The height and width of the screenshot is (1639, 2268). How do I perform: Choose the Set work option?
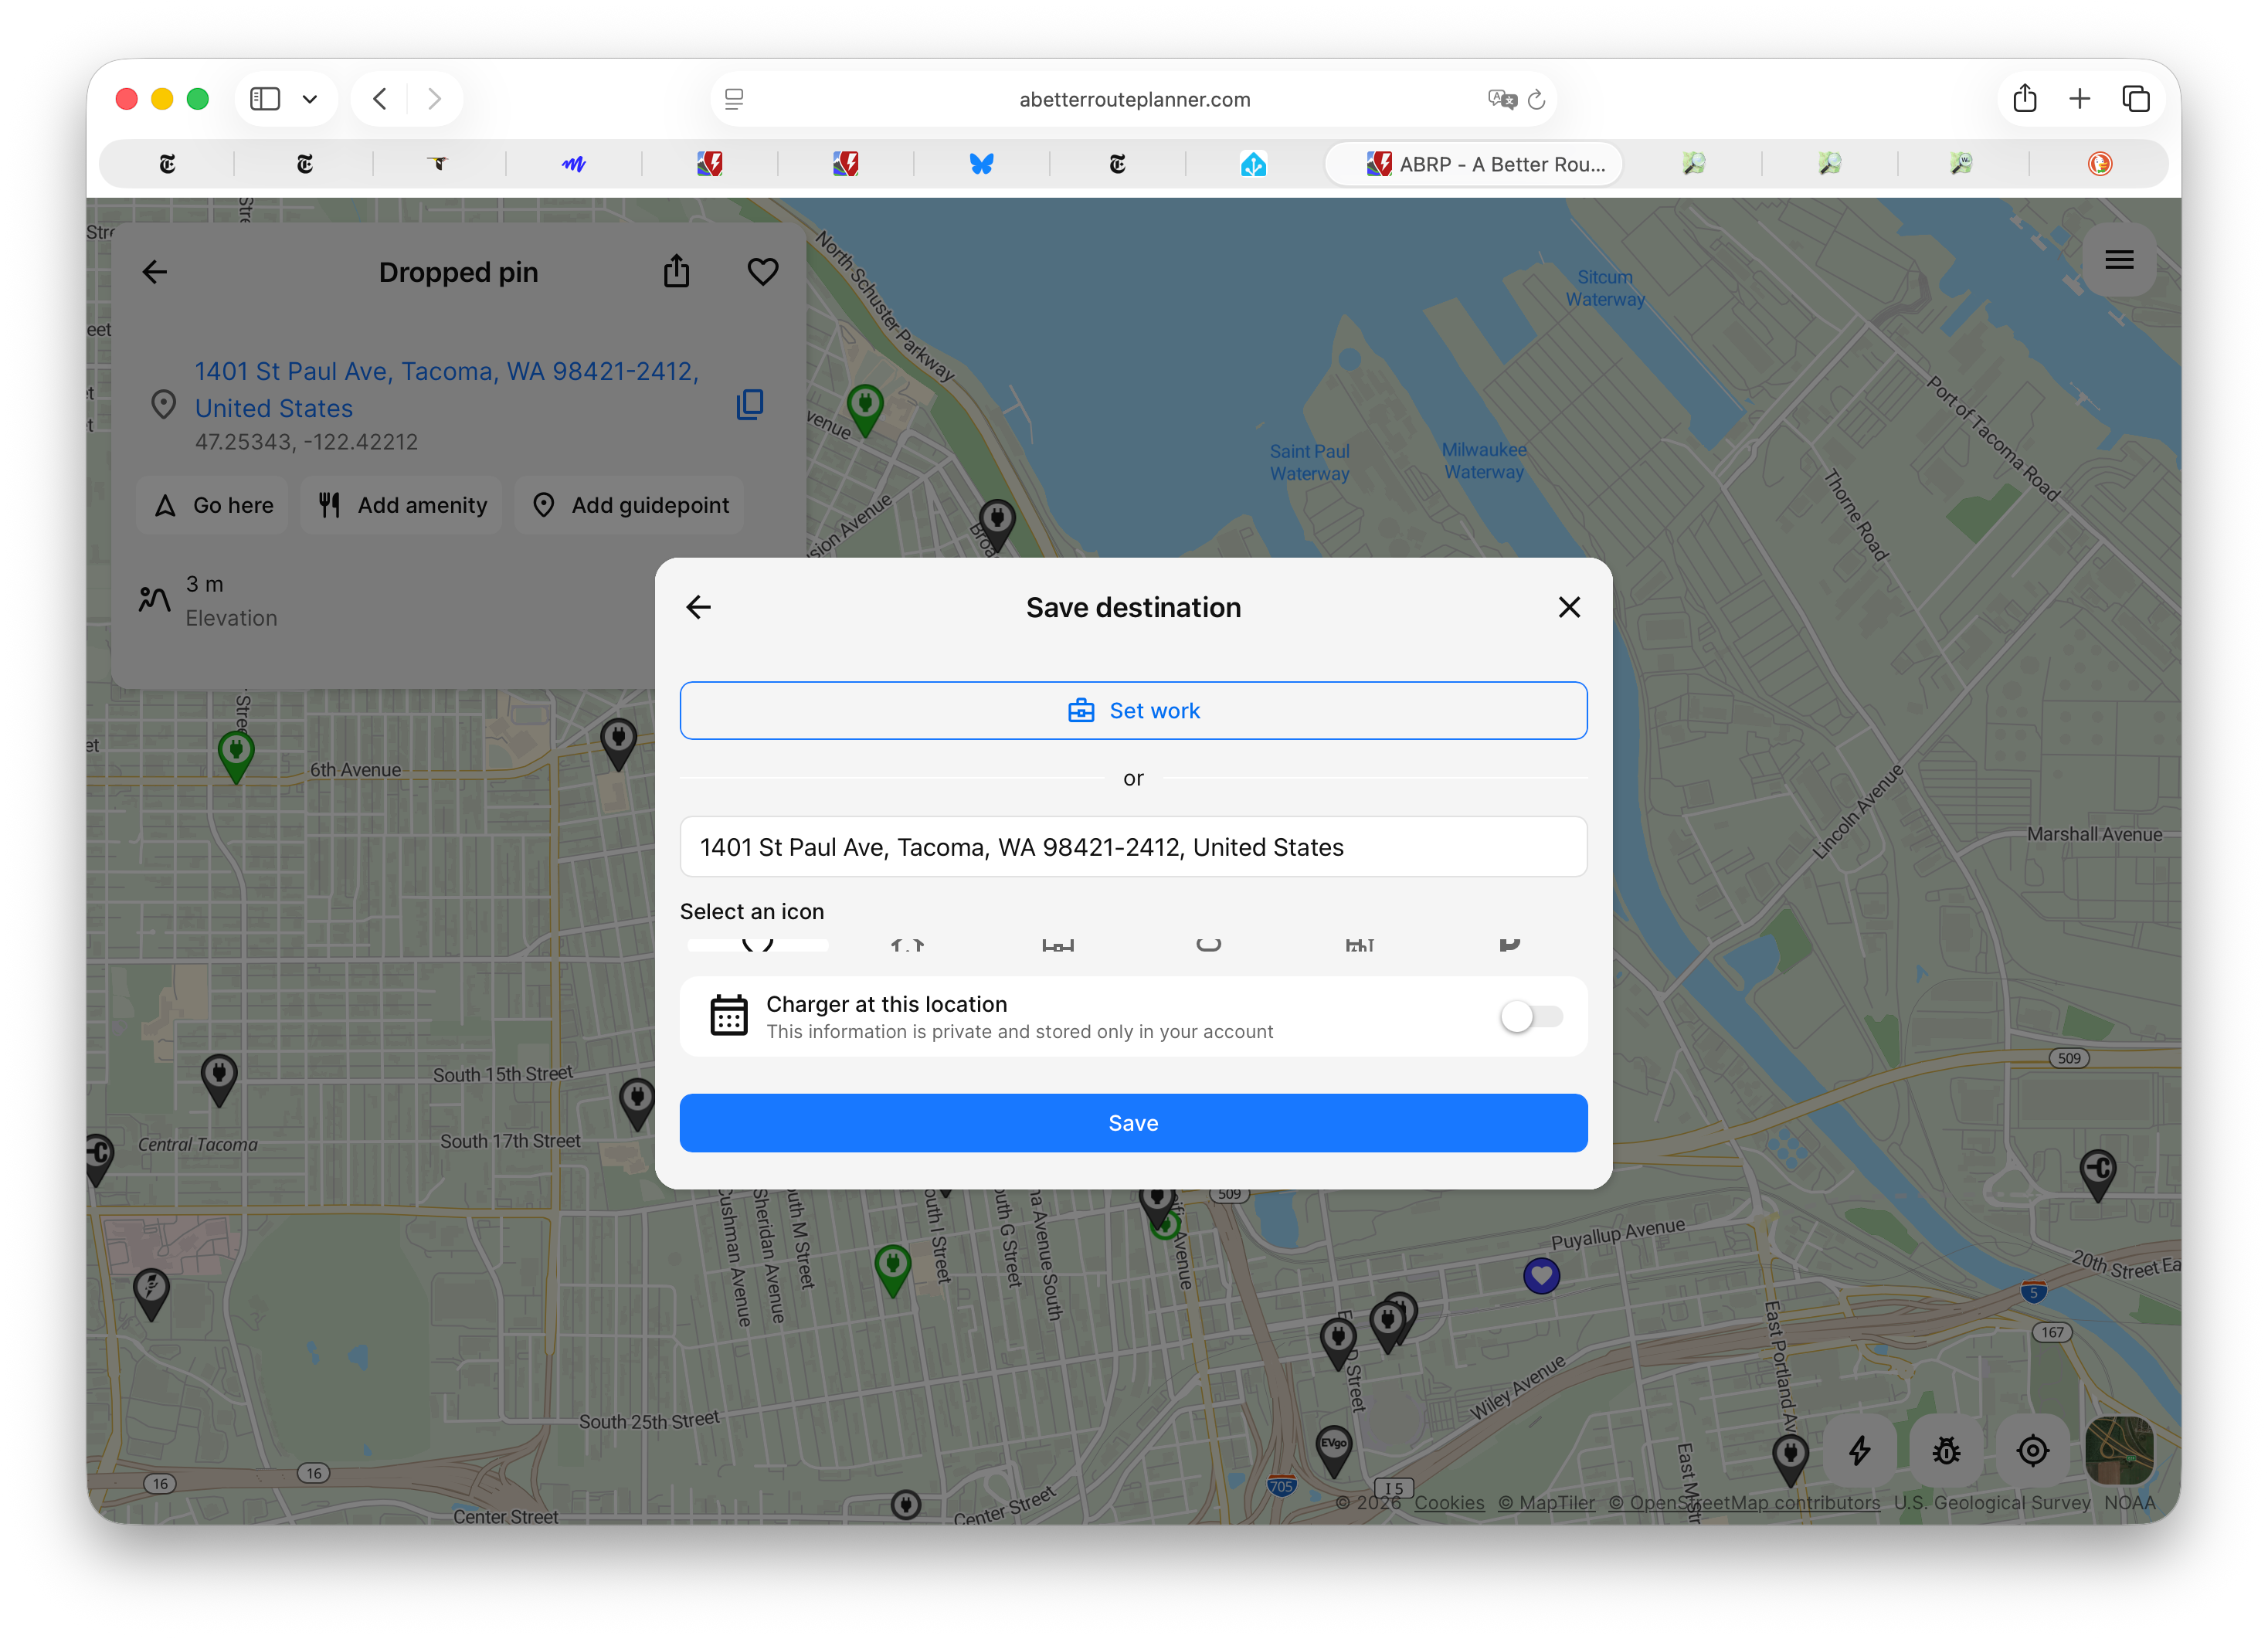pyautogui.click(x=1133, y=710)
